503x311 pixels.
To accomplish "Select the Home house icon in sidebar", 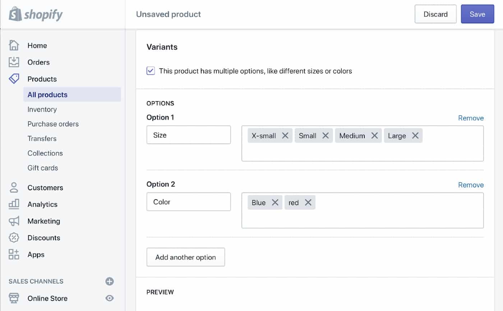I will tap(14, 45).
